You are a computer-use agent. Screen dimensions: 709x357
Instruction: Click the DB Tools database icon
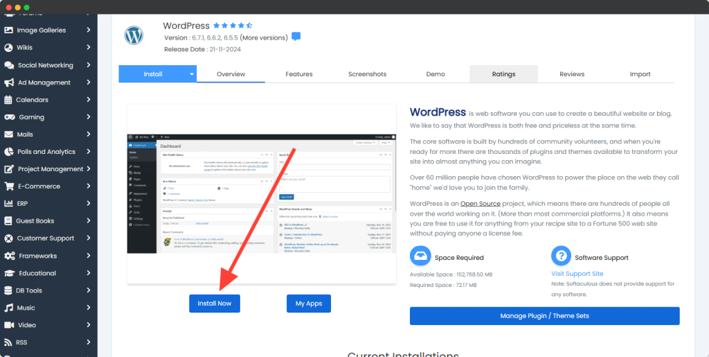pos(8,290)
